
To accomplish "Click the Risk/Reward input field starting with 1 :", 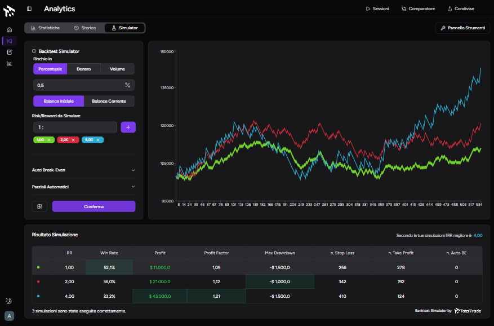I will [x=75, y=127].
